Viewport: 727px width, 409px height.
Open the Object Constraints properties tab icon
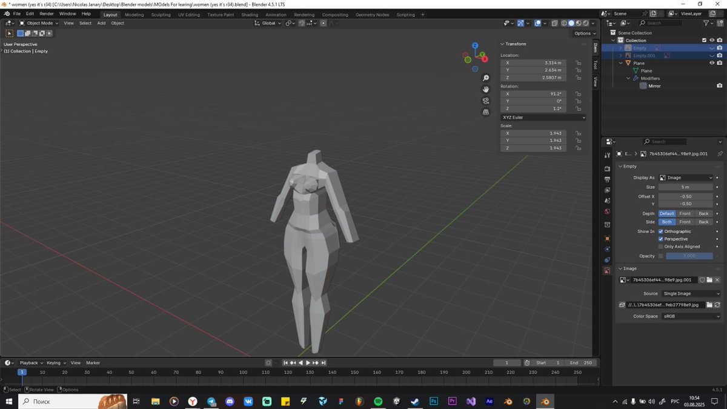[607, 260]
